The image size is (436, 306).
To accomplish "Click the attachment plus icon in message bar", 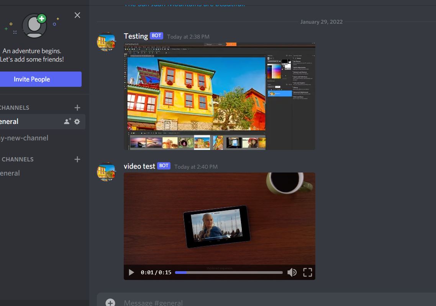I will [x=110, y=303].
